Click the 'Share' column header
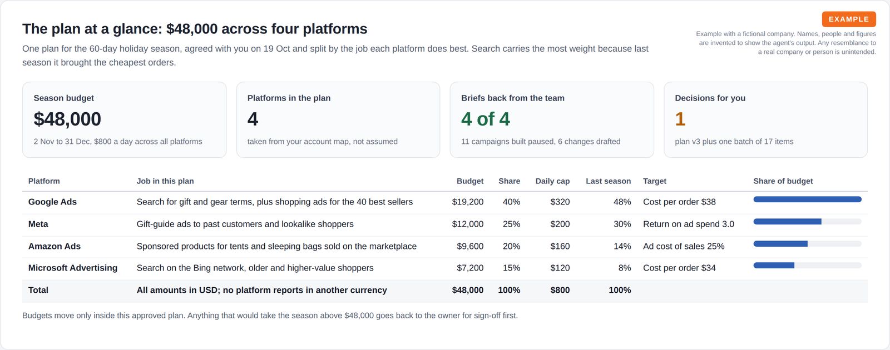 click(510, 181)
